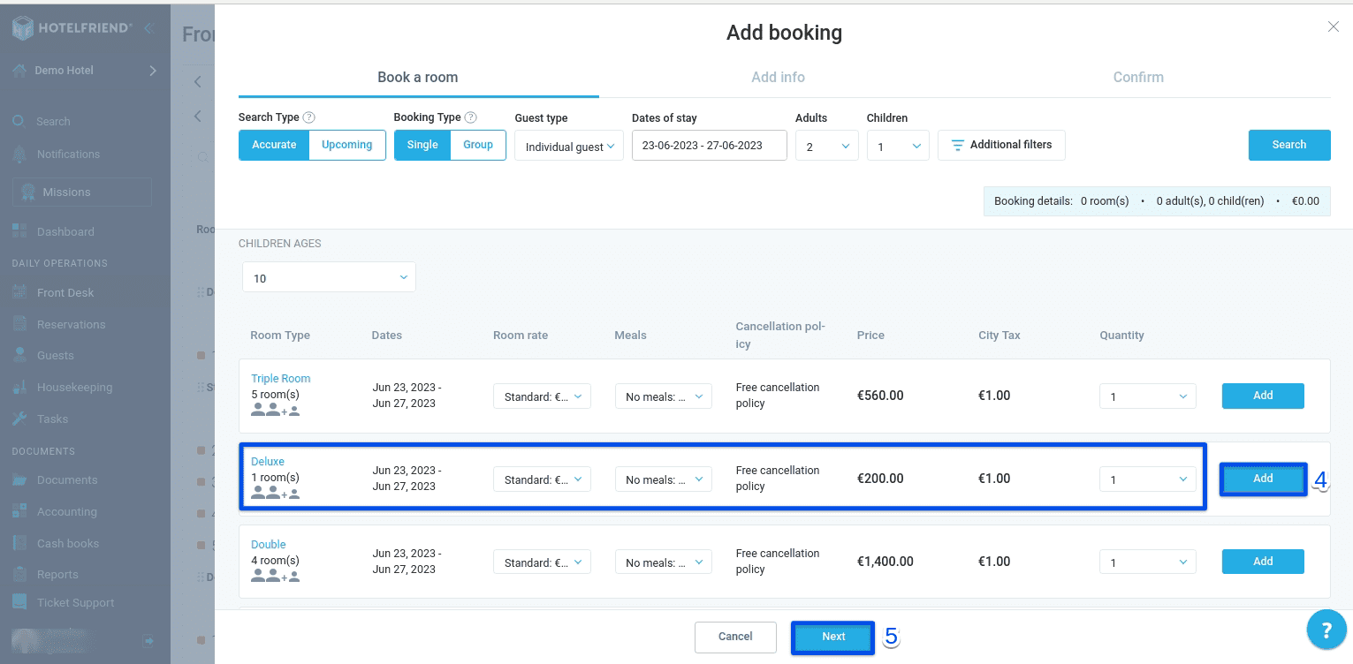1353x664 pixels.
Task: Open the Reservations section in sidebar
Action: point(72,324)
